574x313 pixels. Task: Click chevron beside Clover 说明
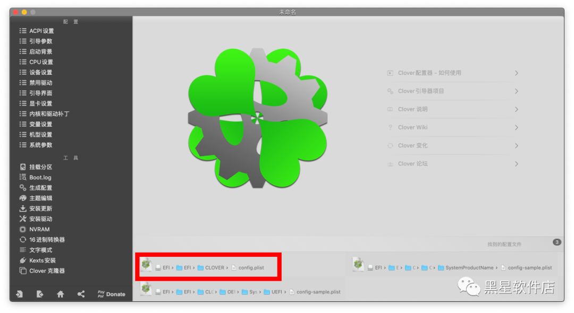tap(516, 109)
